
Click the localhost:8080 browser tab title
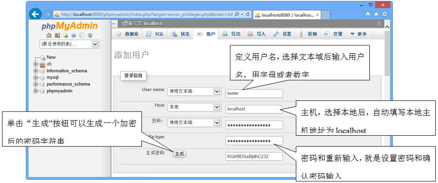point(288,15)
